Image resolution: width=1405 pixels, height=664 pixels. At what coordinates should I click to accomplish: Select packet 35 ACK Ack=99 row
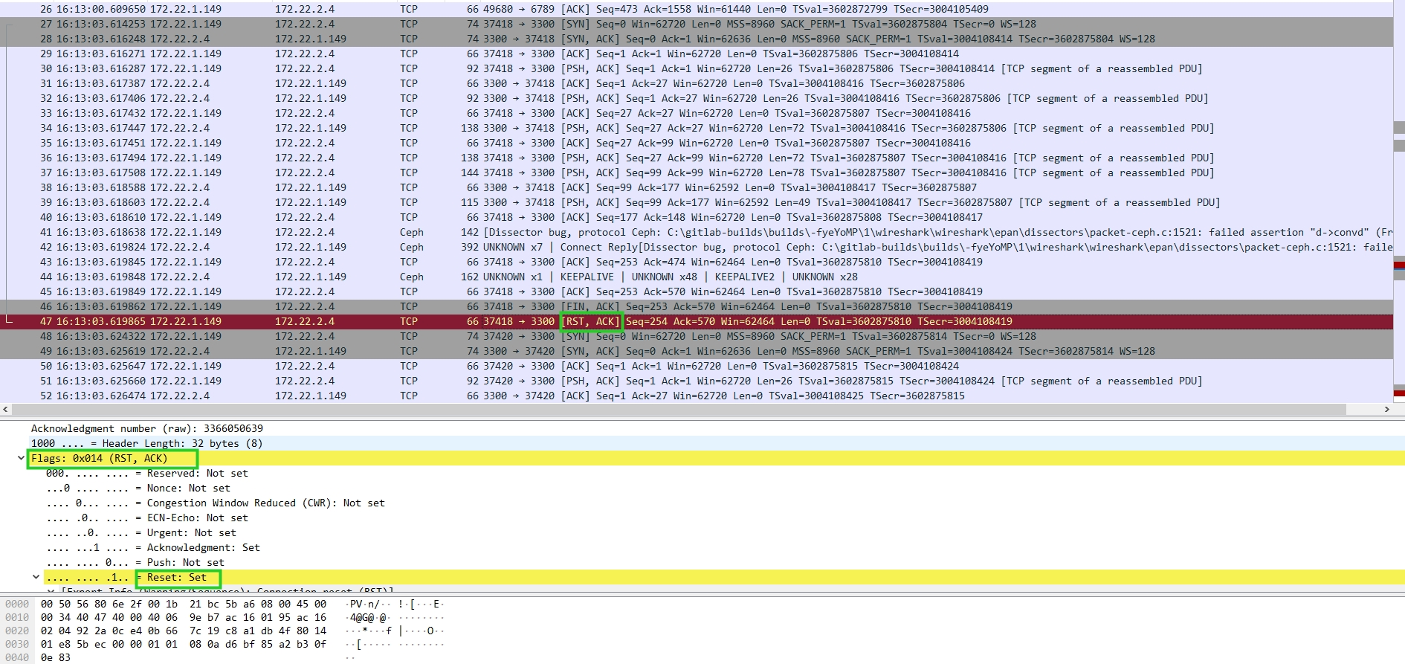point(697,143)
